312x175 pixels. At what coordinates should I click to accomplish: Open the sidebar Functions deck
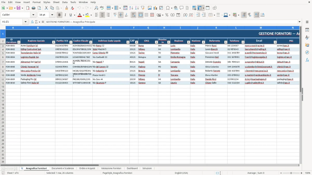click(307, 60)
